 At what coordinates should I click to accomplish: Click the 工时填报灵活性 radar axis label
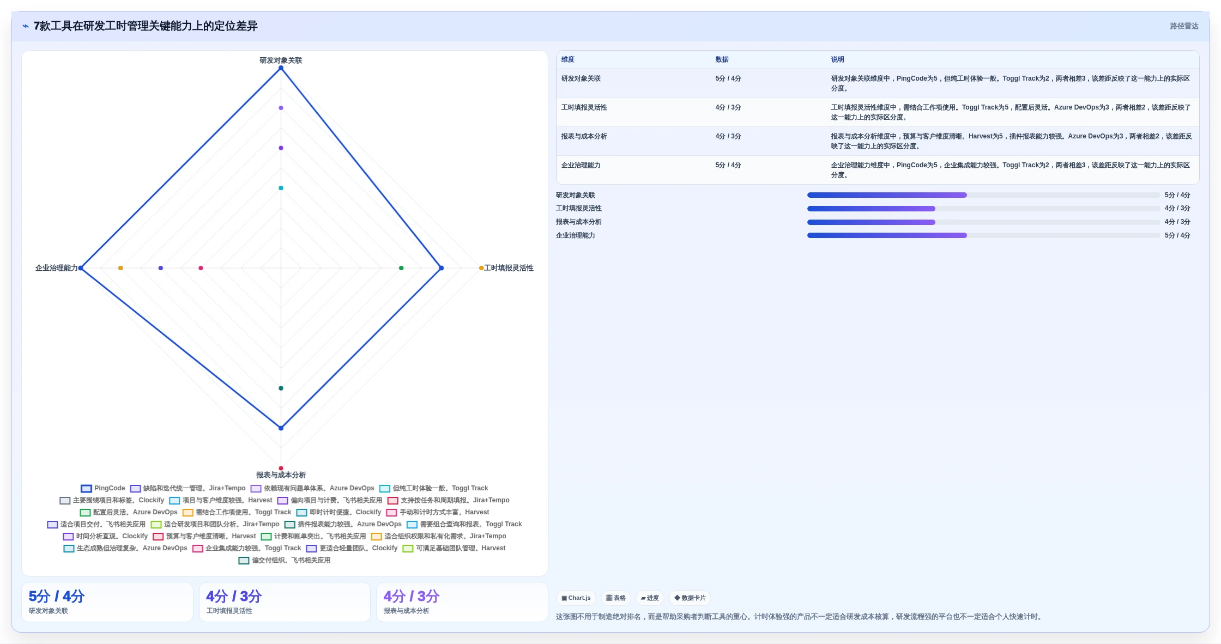pyautogui.click(x=509, y=268)
